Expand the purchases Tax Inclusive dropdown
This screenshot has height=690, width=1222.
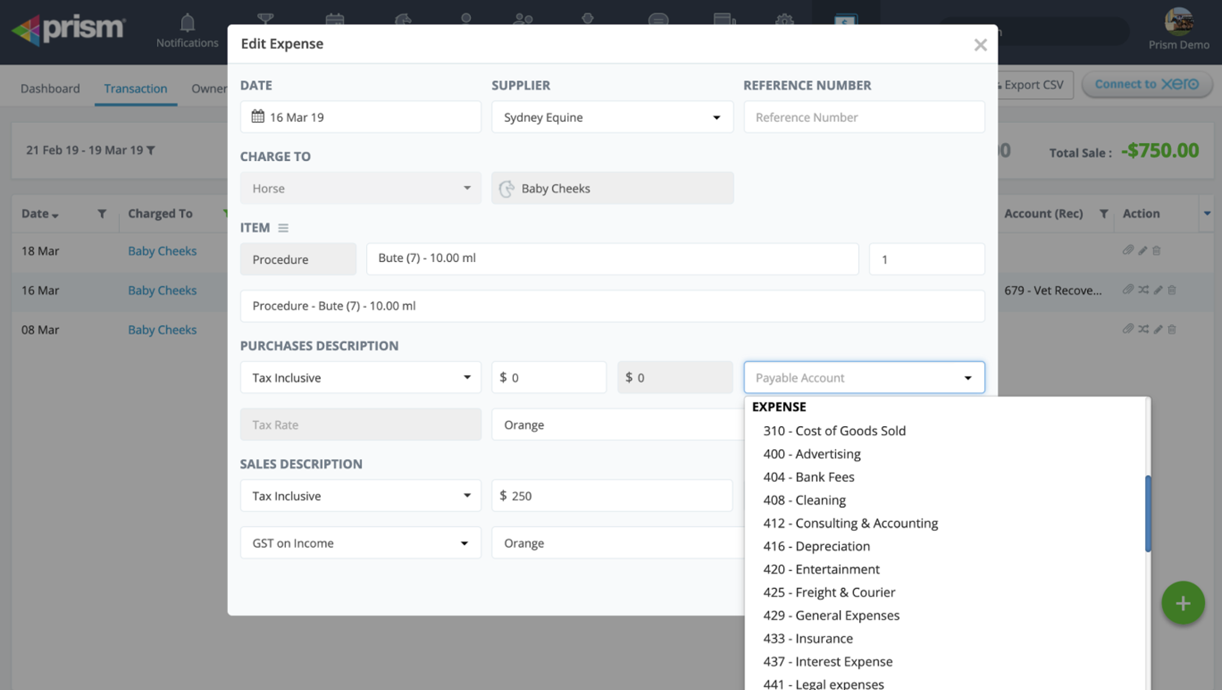pos(360,378)
